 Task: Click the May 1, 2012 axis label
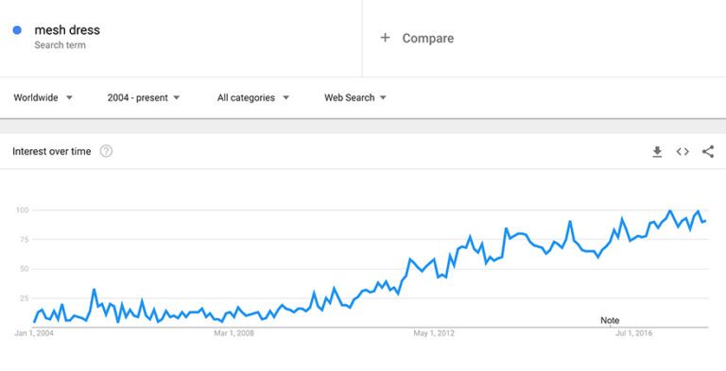click(434, 333)
